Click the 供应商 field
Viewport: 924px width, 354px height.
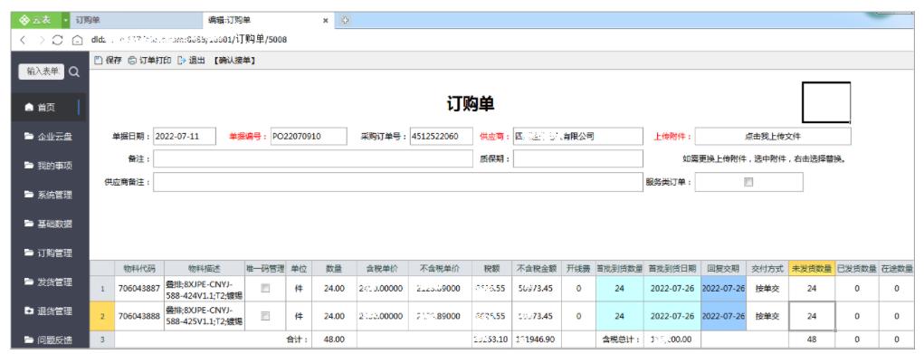pyautogui.click(x=578, y=137)
